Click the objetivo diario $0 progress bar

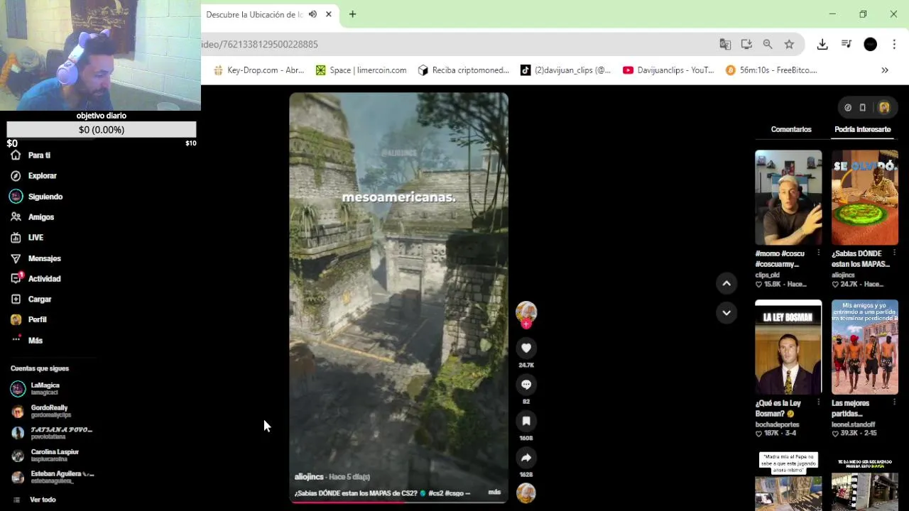tap(102, 130)
